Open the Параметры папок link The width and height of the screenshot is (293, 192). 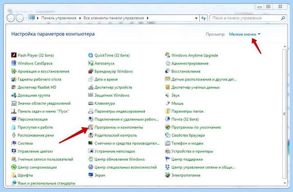tap(188, 111)
